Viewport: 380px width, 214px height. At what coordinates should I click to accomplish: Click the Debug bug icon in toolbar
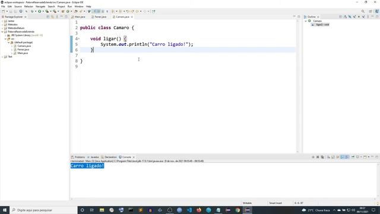coord(31,11)
